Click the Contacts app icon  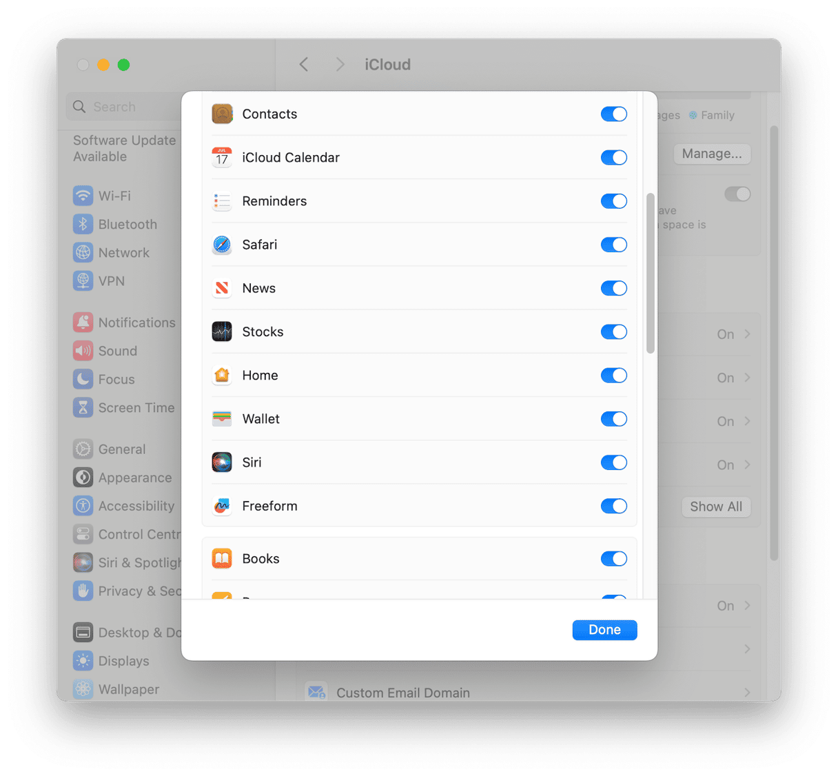222,114
